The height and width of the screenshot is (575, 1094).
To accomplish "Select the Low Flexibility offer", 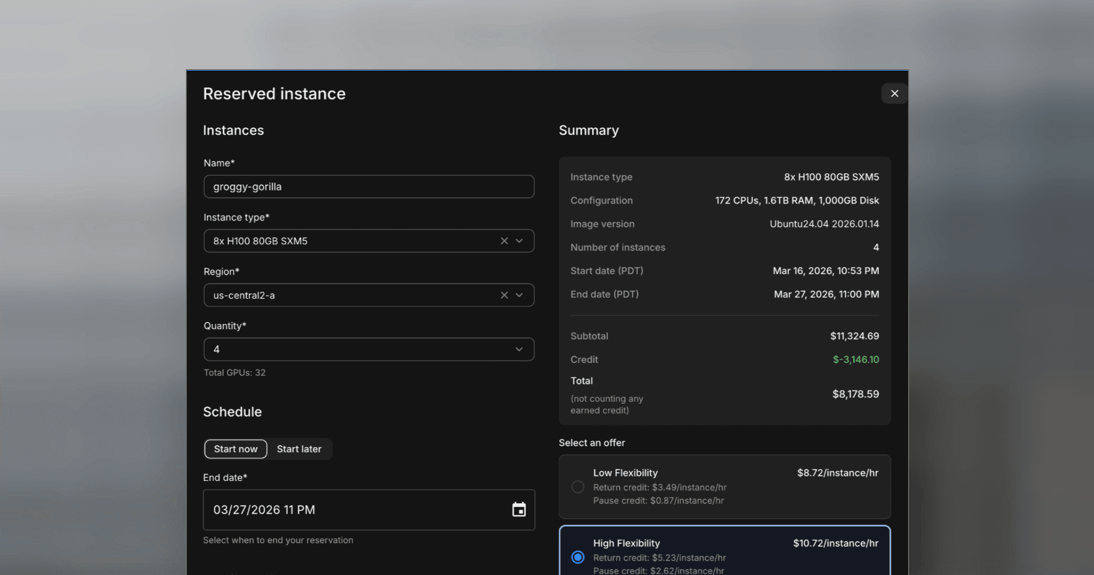I will coord(578,487).
